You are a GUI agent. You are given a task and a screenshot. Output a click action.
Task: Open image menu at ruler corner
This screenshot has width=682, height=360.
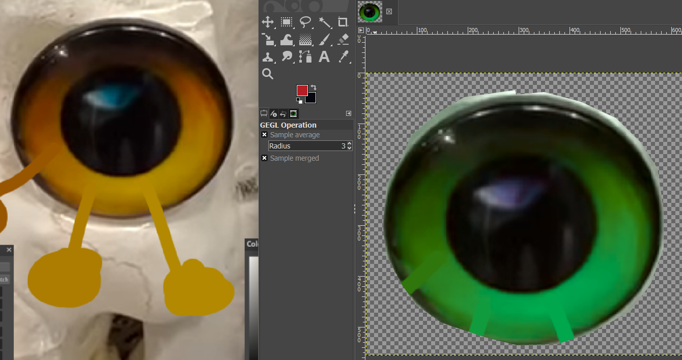tap(361, 31)
